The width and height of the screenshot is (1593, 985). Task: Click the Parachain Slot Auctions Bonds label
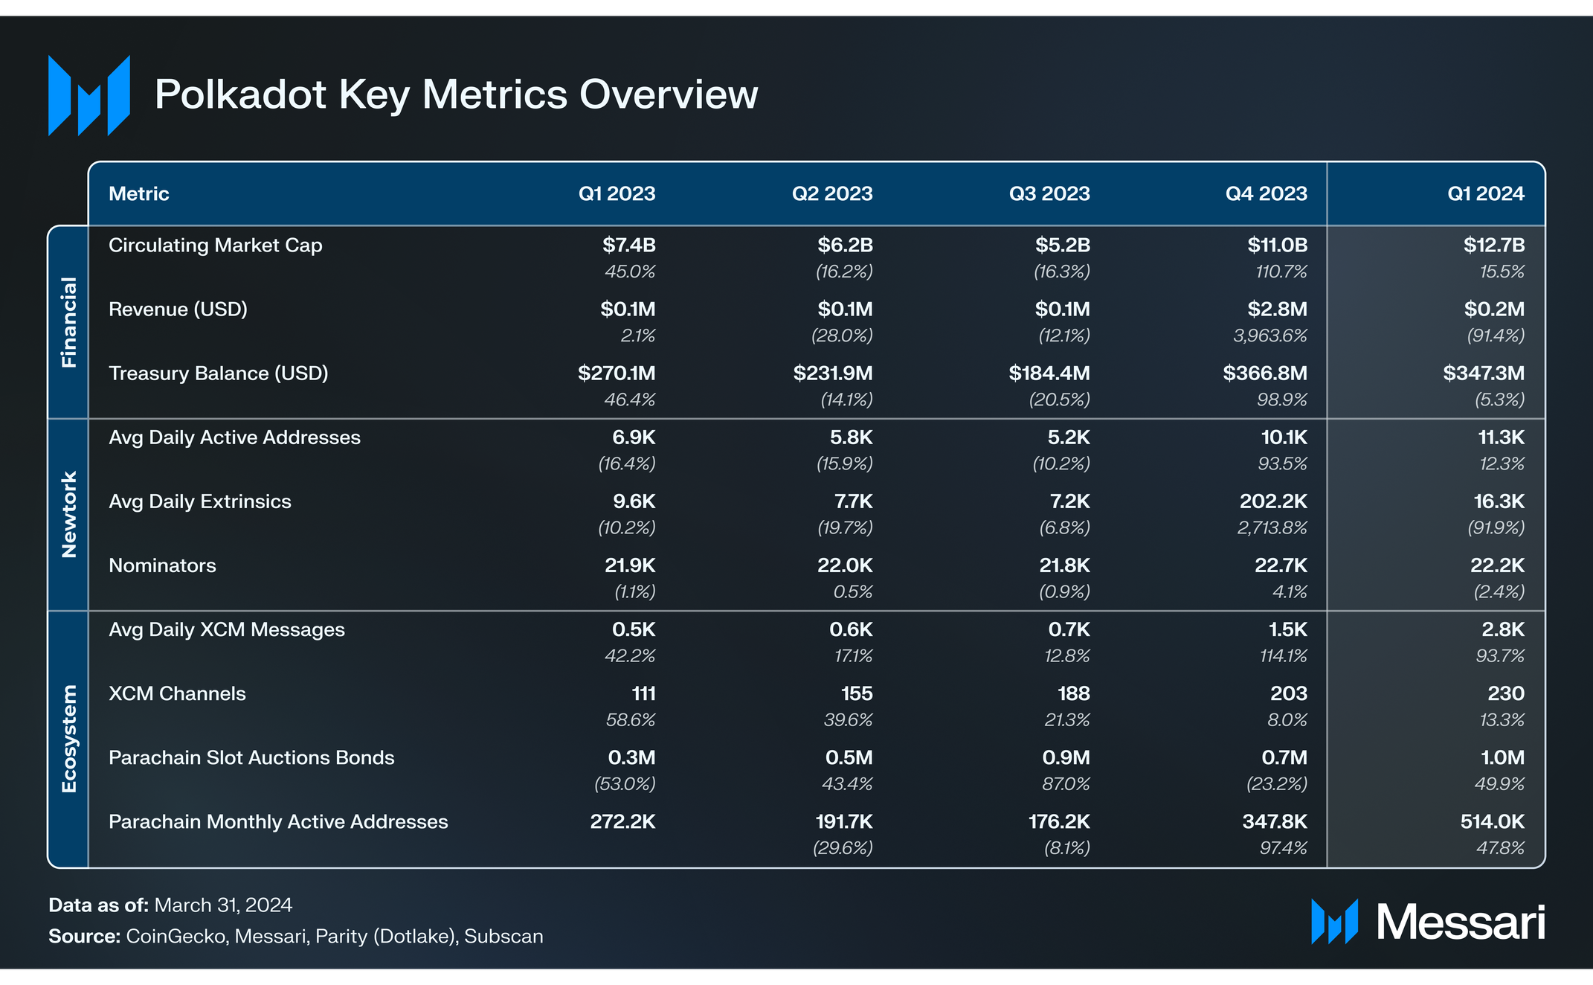(x=251, y=757)
